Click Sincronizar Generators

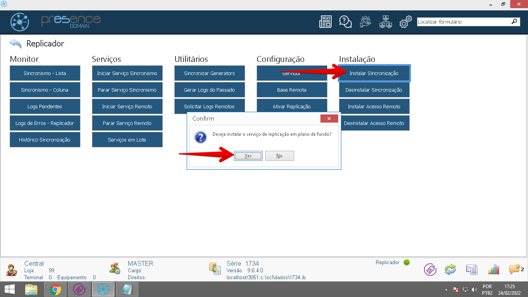pyautogui.click(x=209, y=73)
